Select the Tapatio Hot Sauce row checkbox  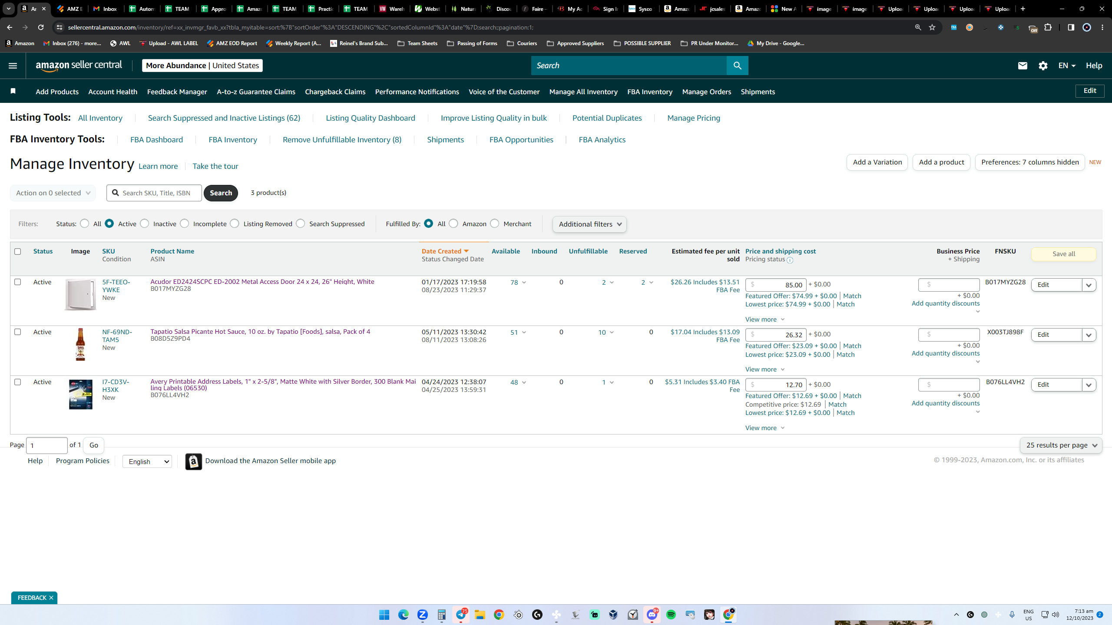point(18,332)
